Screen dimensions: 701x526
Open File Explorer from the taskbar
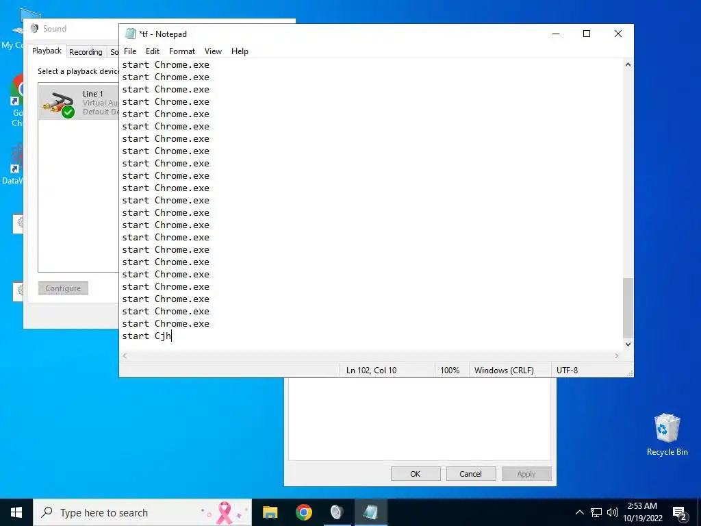pyautogui.click(x=270, y=512)
